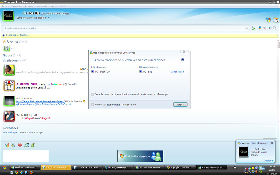Open the Herramientas menu

pos(42,6)
